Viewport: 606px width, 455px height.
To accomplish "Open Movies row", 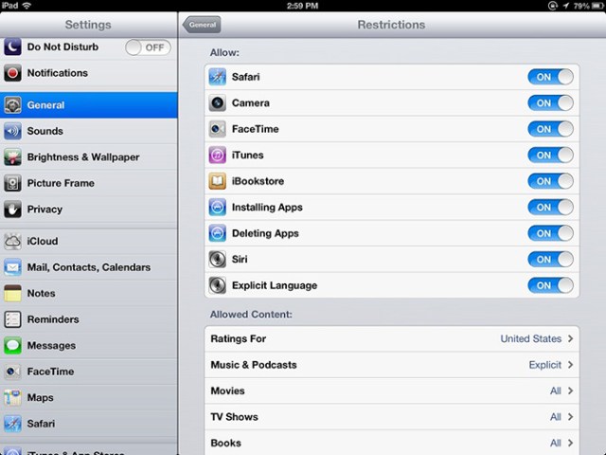I will 392,391.
